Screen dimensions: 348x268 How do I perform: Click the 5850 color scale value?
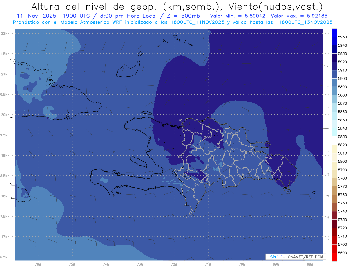tap(342, 120)
